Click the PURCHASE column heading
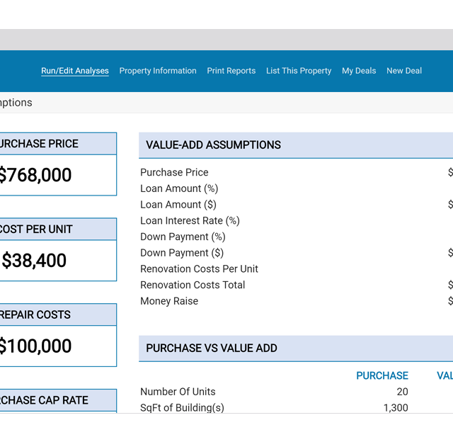Viewport: 453px width, 425px height. (x=382, y=376)
